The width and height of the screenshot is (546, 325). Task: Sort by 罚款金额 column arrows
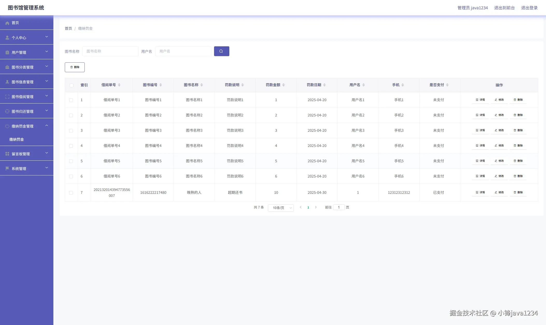[283, 85]
